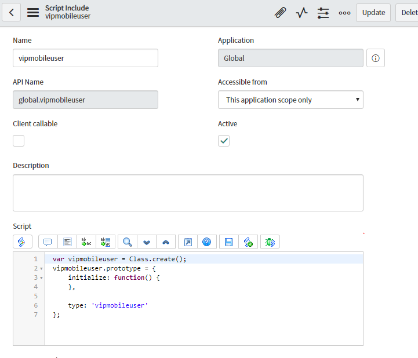Screen dimensions: 418x358
Task: Collapse the code fold at line 2
Action: [x=41, y=269]
